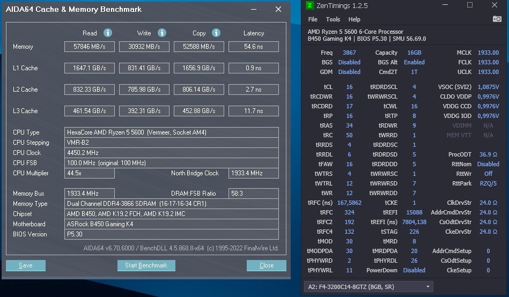Click the Copy info icon in AIDA64
This screenshot has height=297, width=509.
click(x=216, y=33)
